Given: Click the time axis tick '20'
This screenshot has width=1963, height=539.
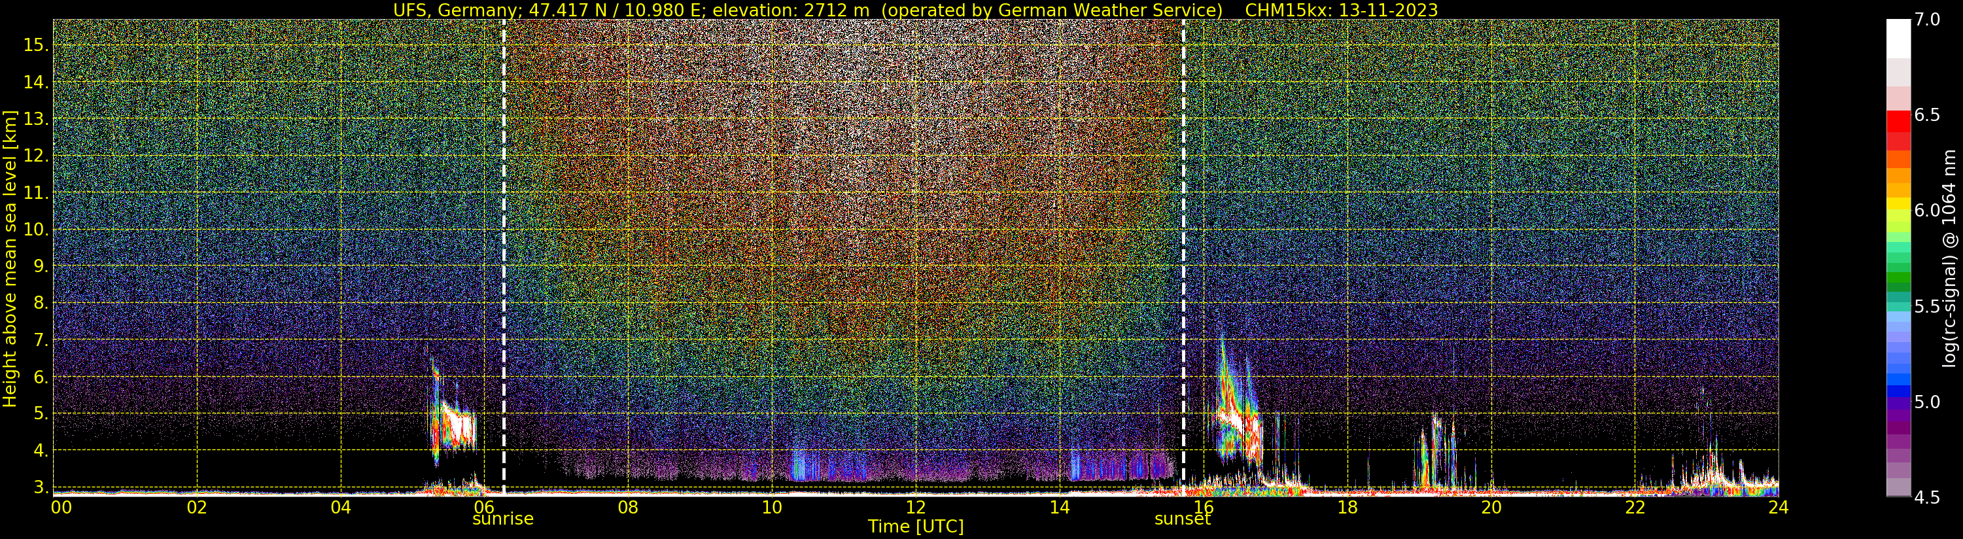Looking at the screenshot, I should pos(1491,507).
